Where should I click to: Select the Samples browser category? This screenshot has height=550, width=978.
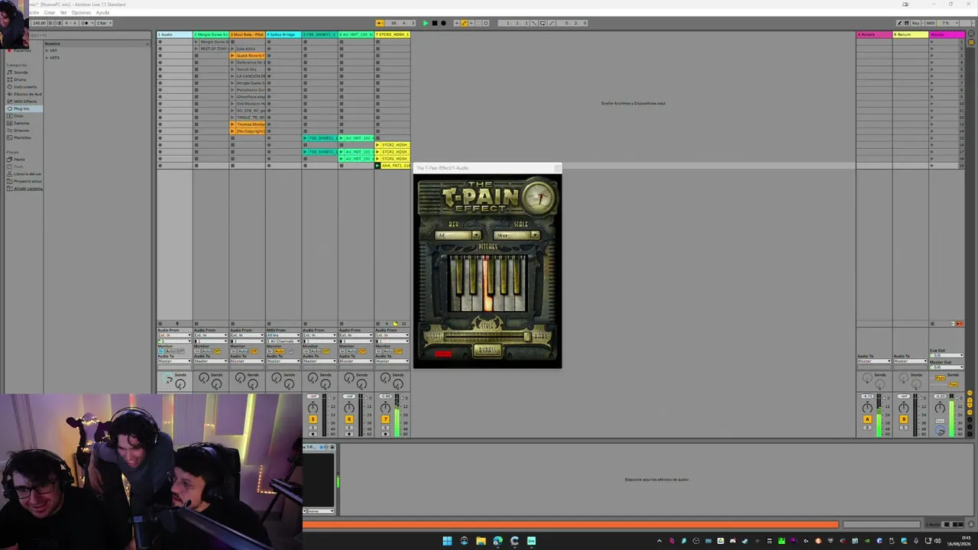pyautogui.click(x=21, y=123)
